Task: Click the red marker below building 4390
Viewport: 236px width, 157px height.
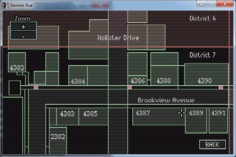Action: click(x=221, y=87)
